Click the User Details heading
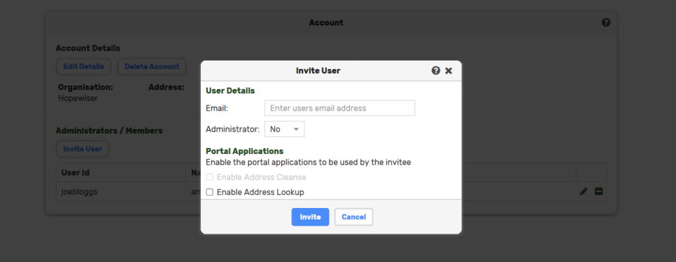Image resolution: width=676 pixels, height=262 pixels. 230,91
